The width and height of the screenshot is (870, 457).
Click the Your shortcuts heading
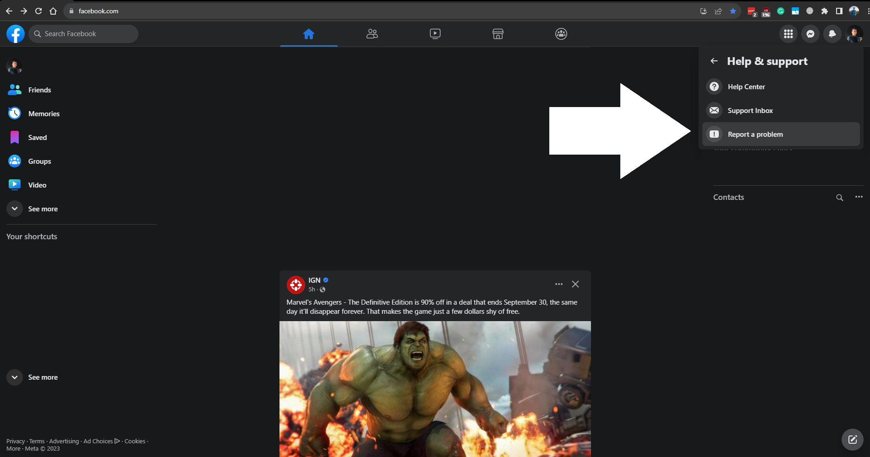[x=32, y=237]
